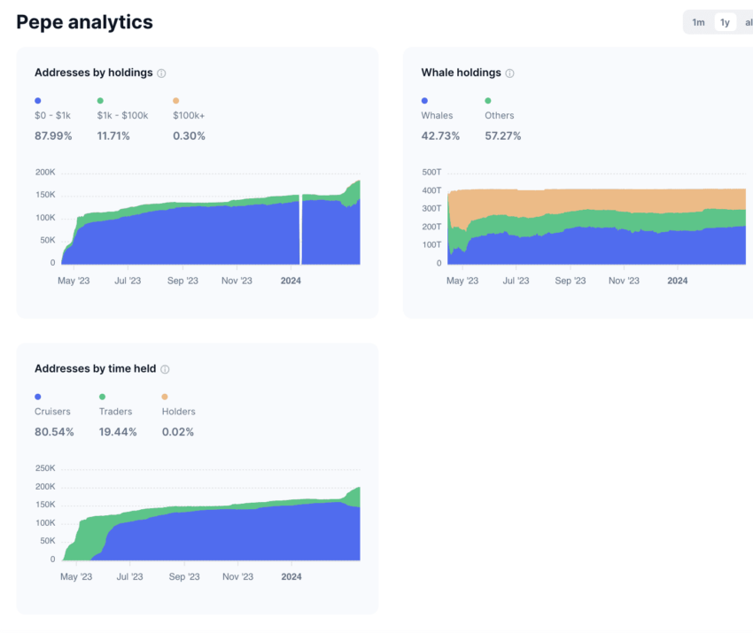The image size is (753, 633).
Task: Toggle the Traders legend series
Action: (115, 412)
